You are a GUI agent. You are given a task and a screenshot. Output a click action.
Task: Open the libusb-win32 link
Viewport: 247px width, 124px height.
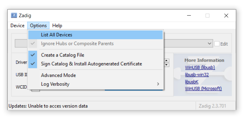click(x=197, y=74)
